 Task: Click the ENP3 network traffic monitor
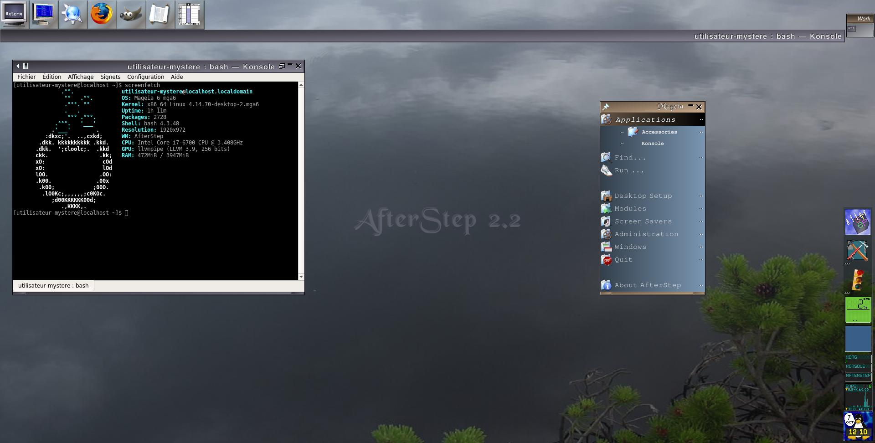click(x=859, y=397)
